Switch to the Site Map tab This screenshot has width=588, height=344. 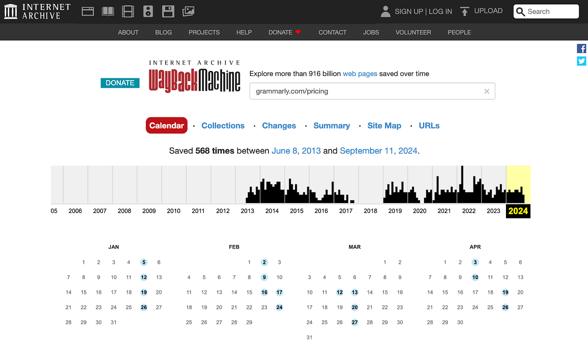coord(384,126)
